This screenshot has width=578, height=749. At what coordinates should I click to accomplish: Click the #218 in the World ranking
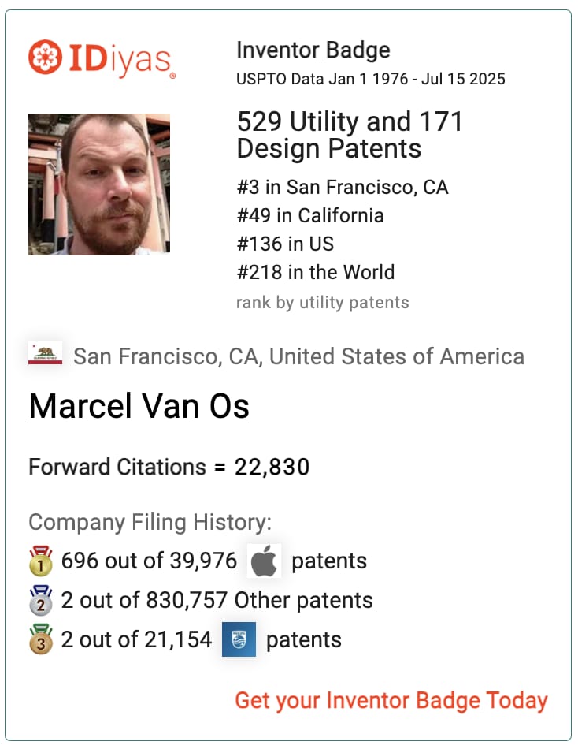tap(316, 272)
